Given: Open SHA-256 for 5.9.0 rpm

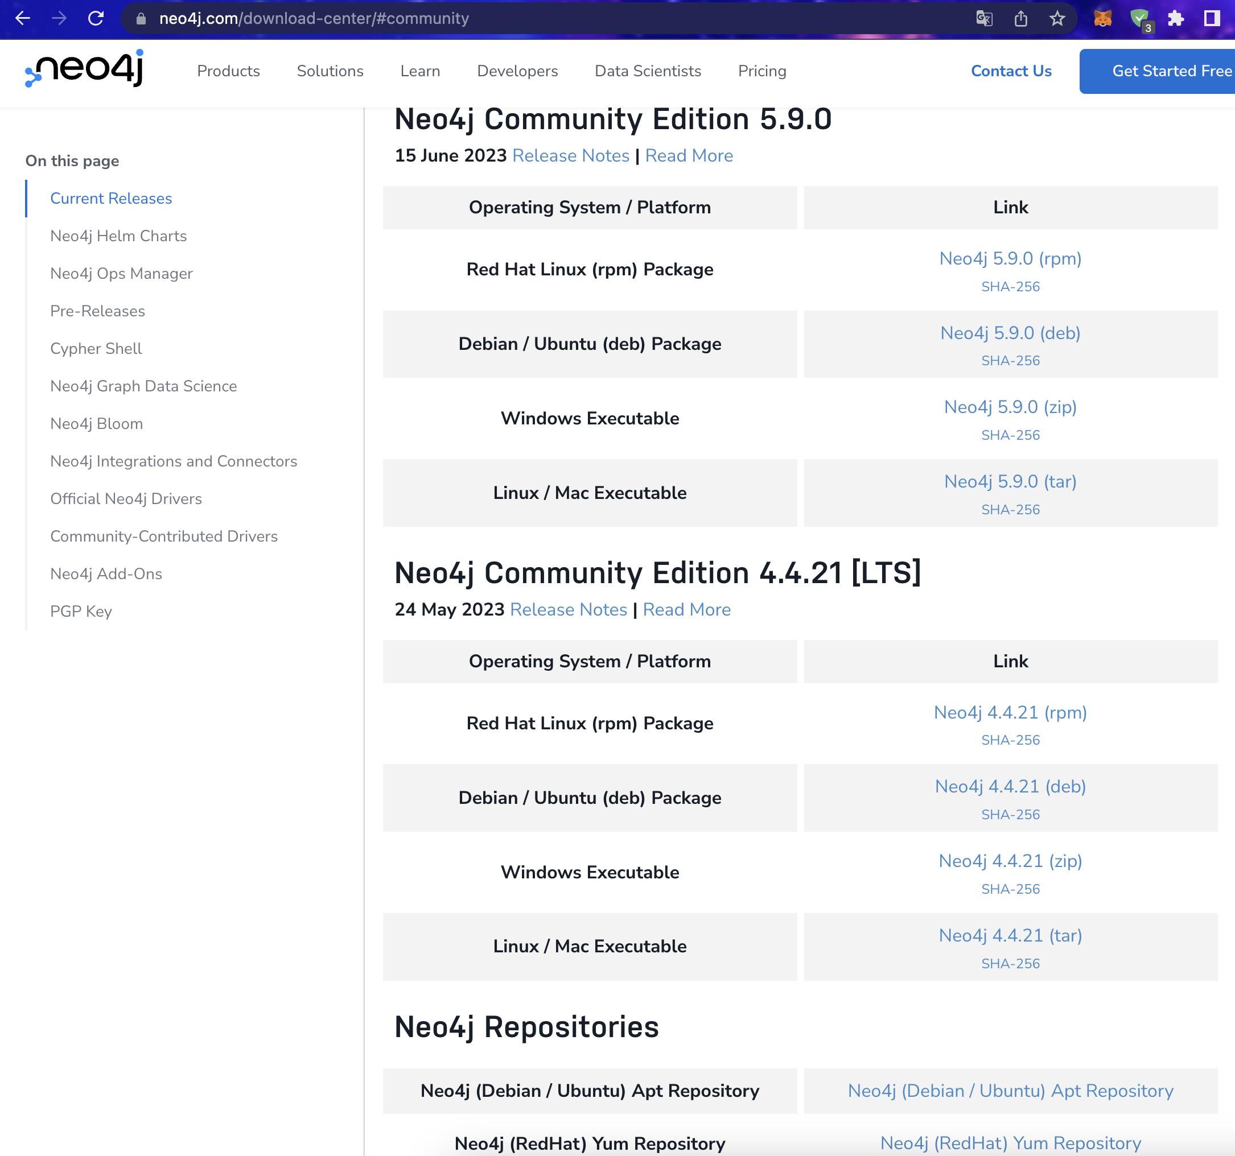Looking at the screenshot, I should click(1010, 287).
